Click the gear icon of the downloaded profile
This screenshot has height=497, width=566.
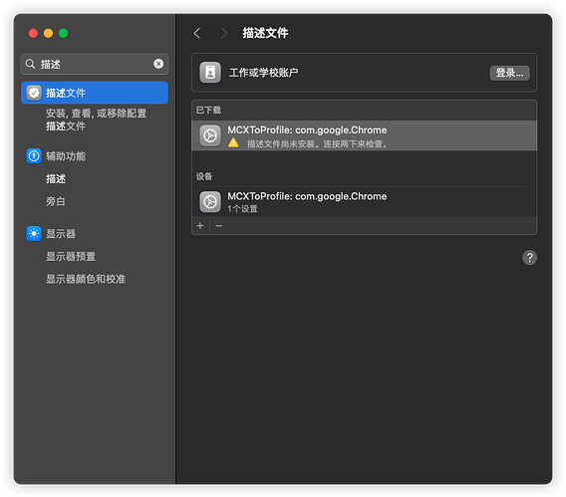click(x=210, y=135)
